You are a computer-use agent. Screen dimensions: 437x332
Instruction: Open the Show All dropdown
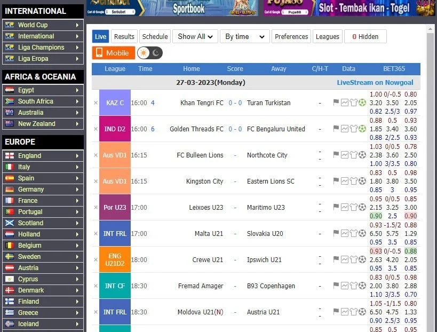click(x=195, y=36)
